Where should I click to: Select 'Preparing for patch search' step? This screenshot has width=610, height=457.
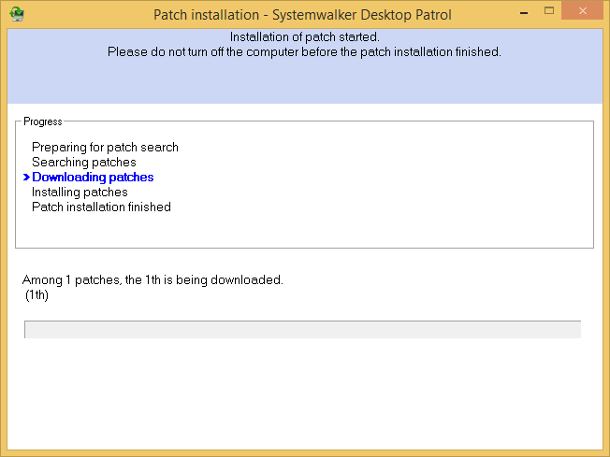click(105, 148)
